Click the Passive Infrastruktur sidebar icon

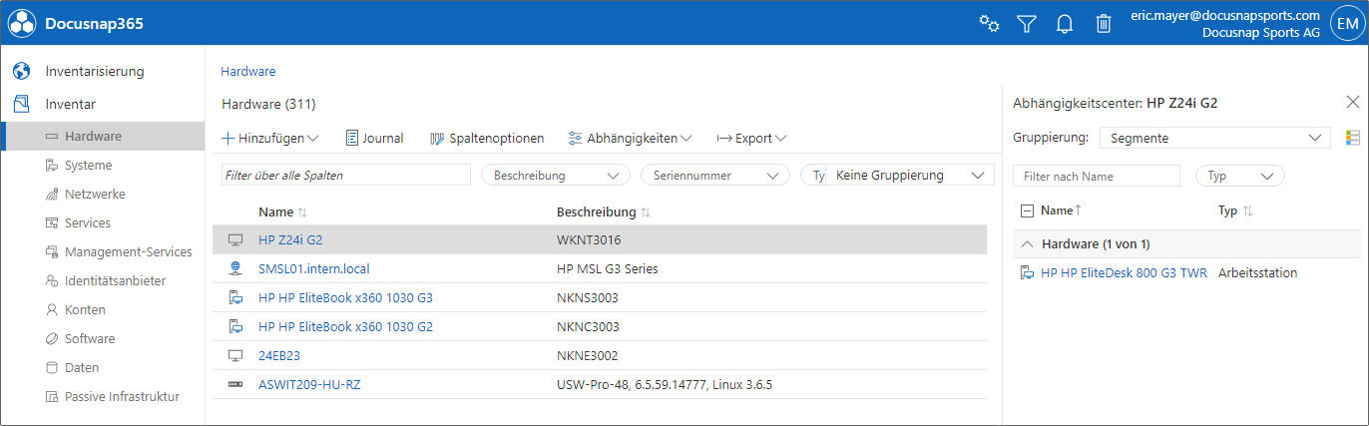pyautogui.click(x=52, y=397)
